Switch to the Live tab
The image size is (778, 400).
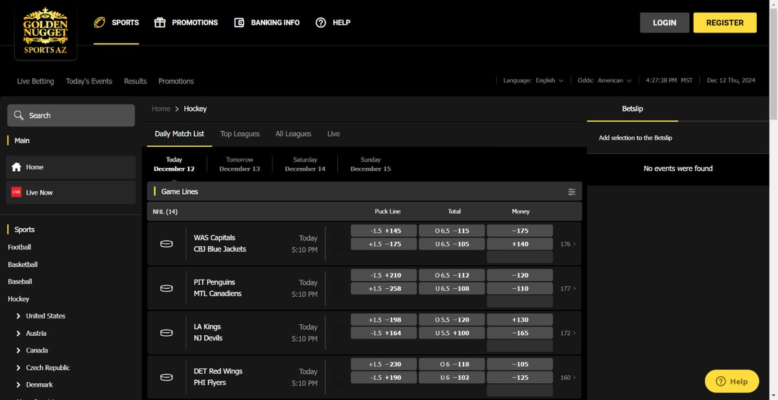click(333, 134)
